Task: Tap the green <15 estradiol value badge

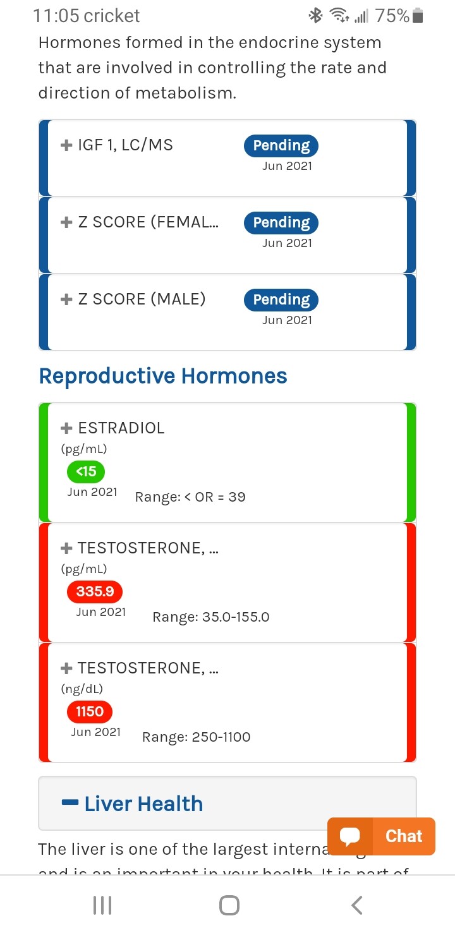Action: [x=86, y=471]
